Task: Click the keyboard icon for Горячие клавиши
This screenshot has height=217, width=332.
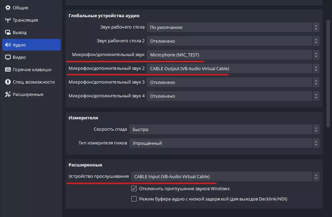Action: click(8, 69)
